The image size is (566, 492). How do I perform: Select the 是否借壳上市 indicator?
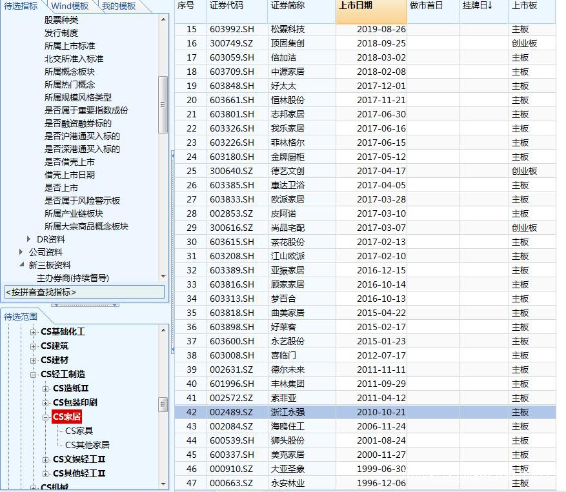tap(70, 162)
